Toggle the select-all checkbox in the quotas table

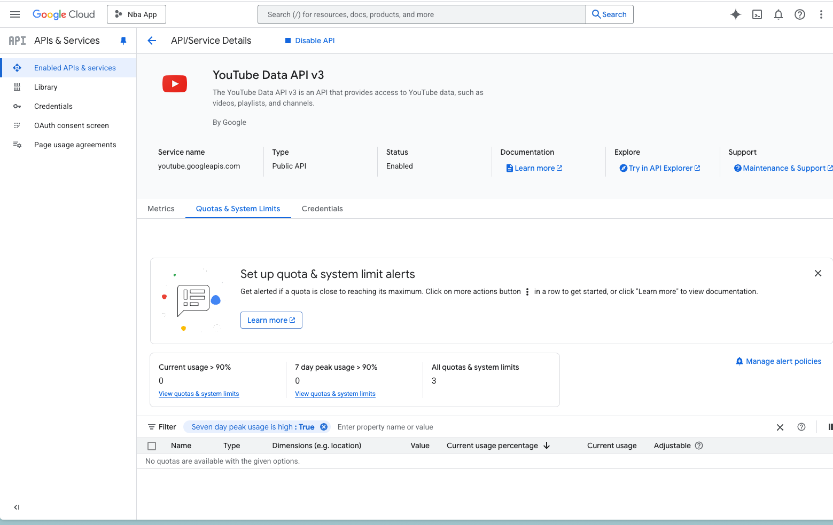(152, 446)
